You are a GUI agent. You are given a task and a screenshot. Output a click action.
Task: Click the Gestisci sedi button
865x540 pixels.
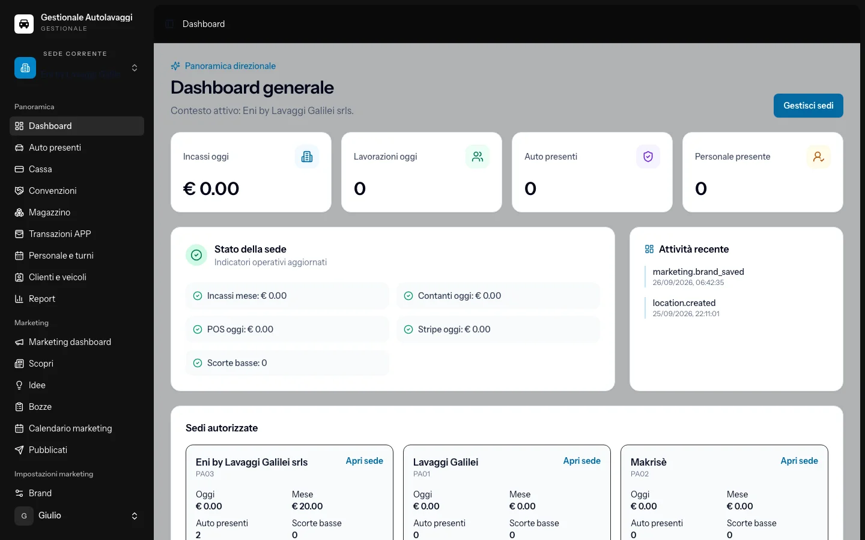(x=809, y=106)
